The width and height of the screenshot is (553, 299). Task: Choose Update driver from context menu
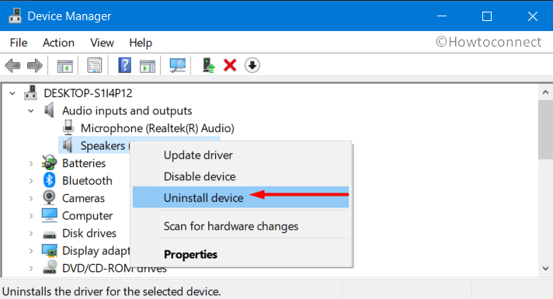[241, 155]
